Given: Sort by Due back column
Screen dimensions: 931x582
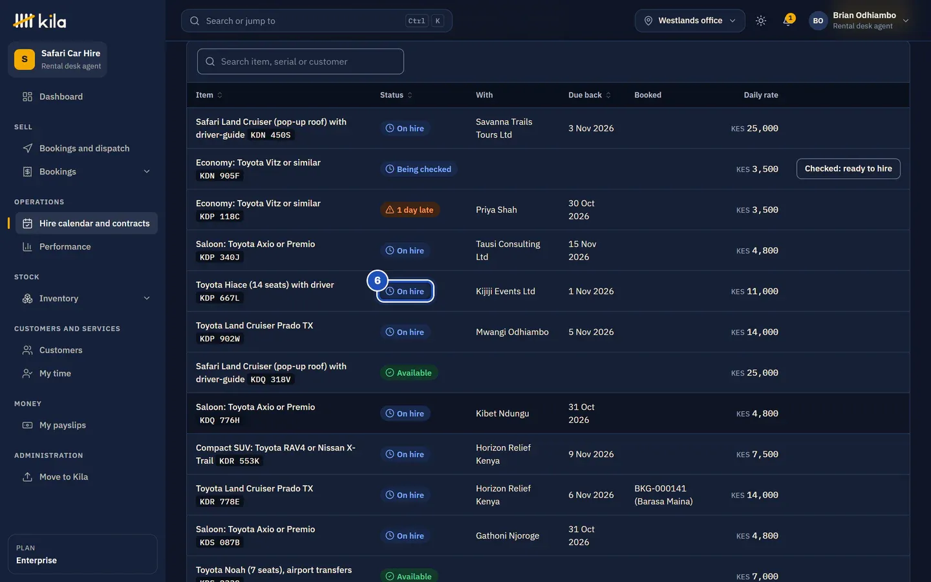Looking at the screenshot, I should pos(589,95).
